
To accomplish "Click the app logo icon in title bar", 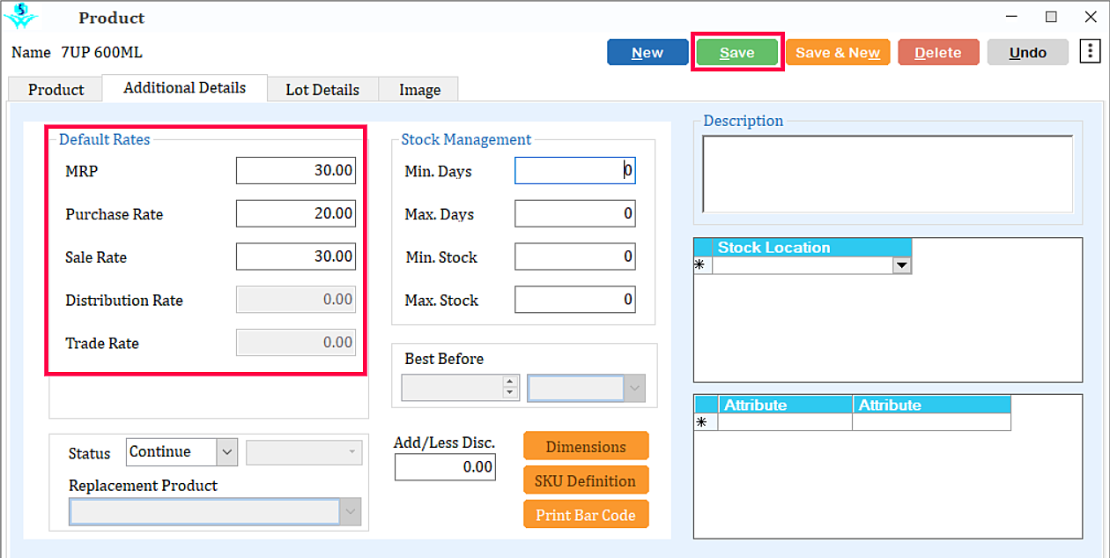I will (x=21, y=17).
